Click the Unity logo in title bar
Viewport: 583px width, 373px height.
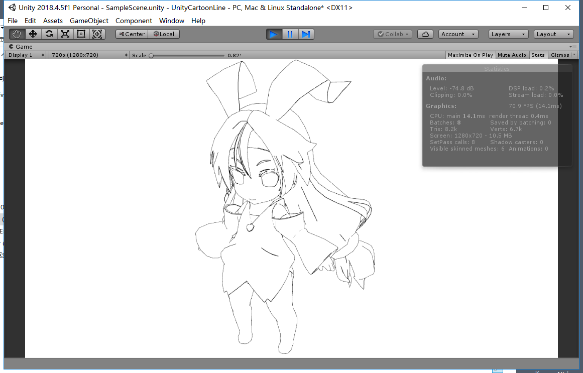pos(12,8)
